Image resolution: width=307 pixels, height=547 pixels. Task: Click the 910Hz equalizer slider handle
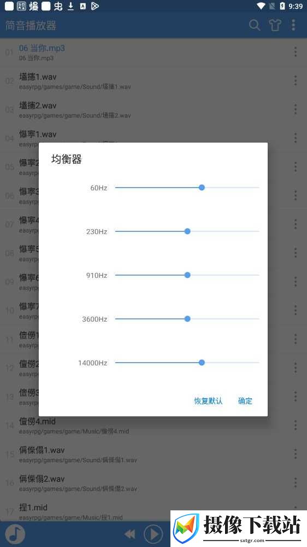187,275
